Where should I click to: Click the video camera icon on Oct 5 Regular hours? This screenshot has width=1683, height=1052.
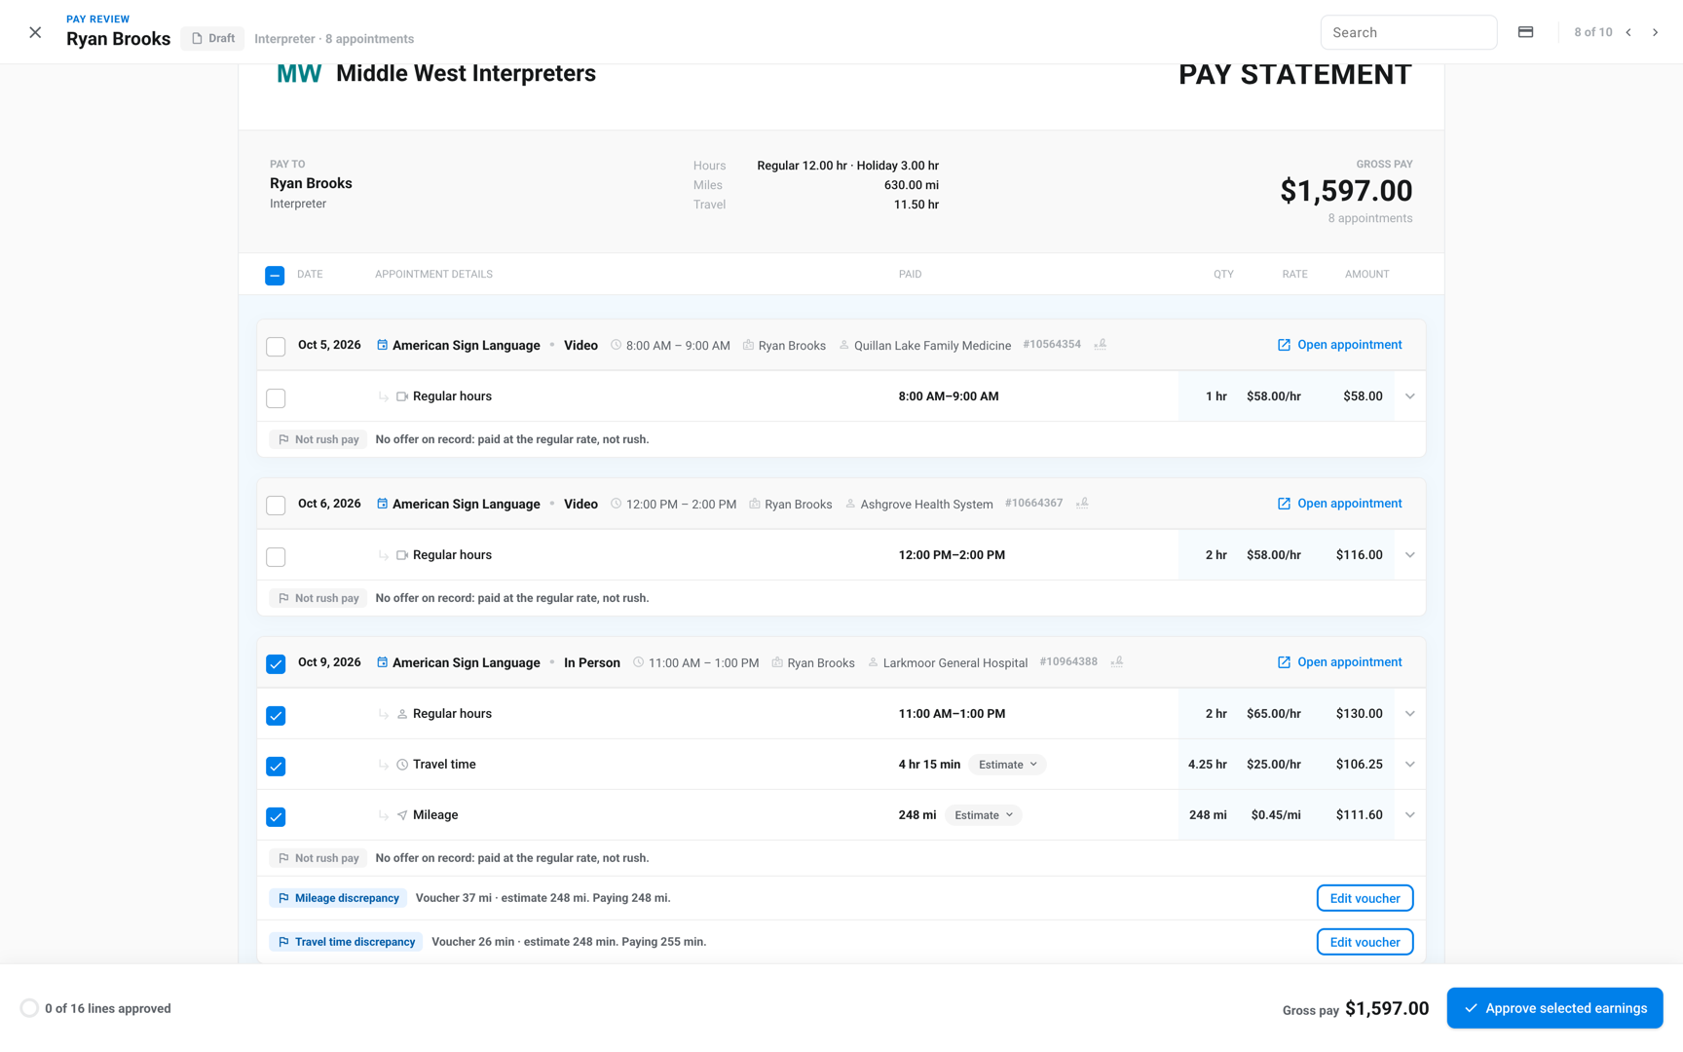click(401, 396)
